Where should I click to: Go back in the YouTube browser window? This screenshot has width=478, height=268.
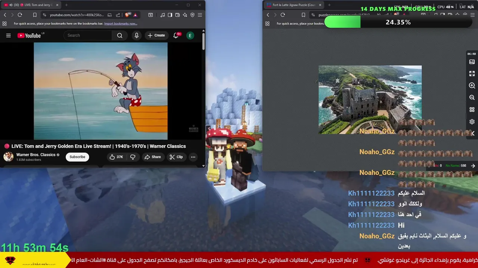(x=5, y=15)
